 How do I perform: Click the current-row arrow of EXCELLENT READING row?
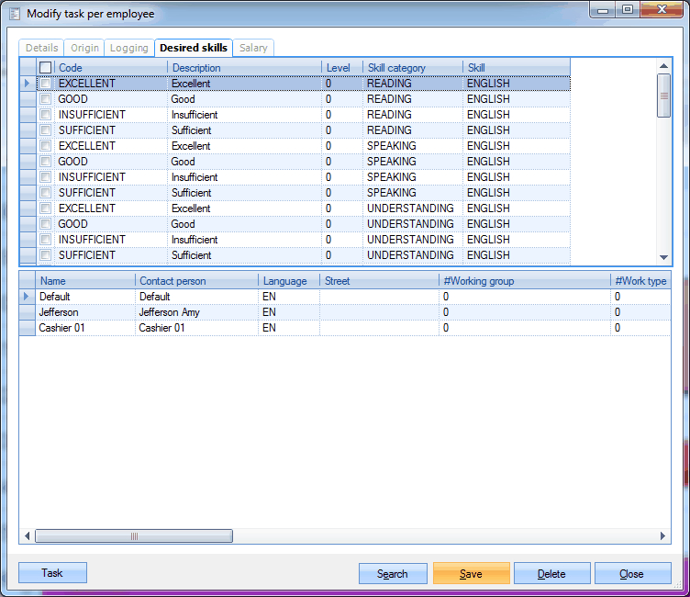[28, 84]
